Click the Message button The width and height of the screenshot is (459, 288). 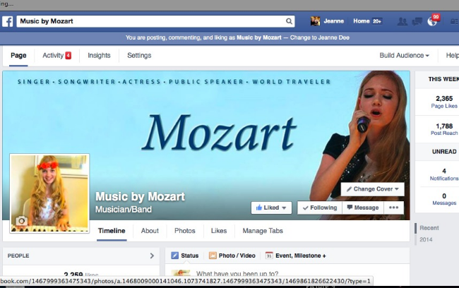tap(363, 208)
